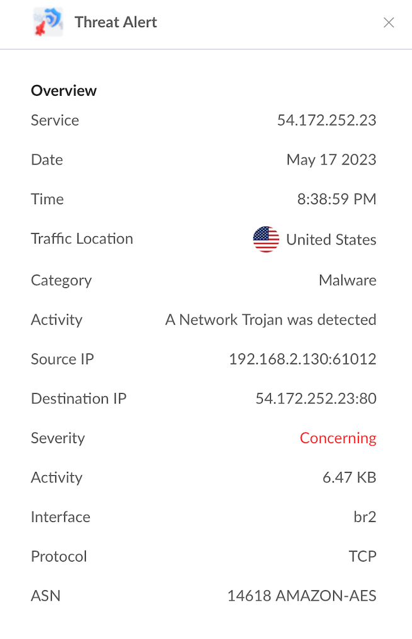412x639 pixels.
Task: Click the 6.47 KB activity value
Action: [x=349, y=478]
